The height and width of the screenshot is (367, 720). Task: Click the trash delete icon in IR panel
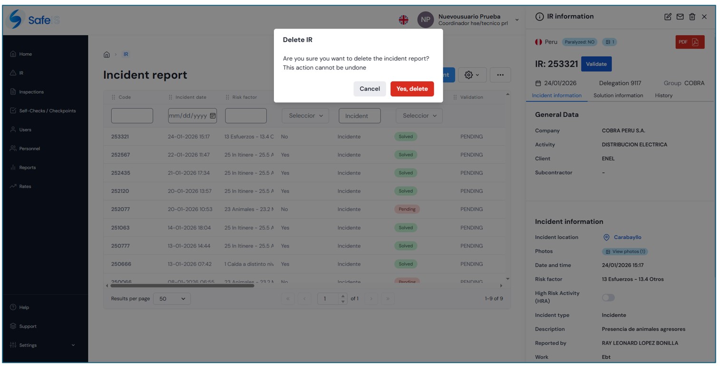[692, 17]
